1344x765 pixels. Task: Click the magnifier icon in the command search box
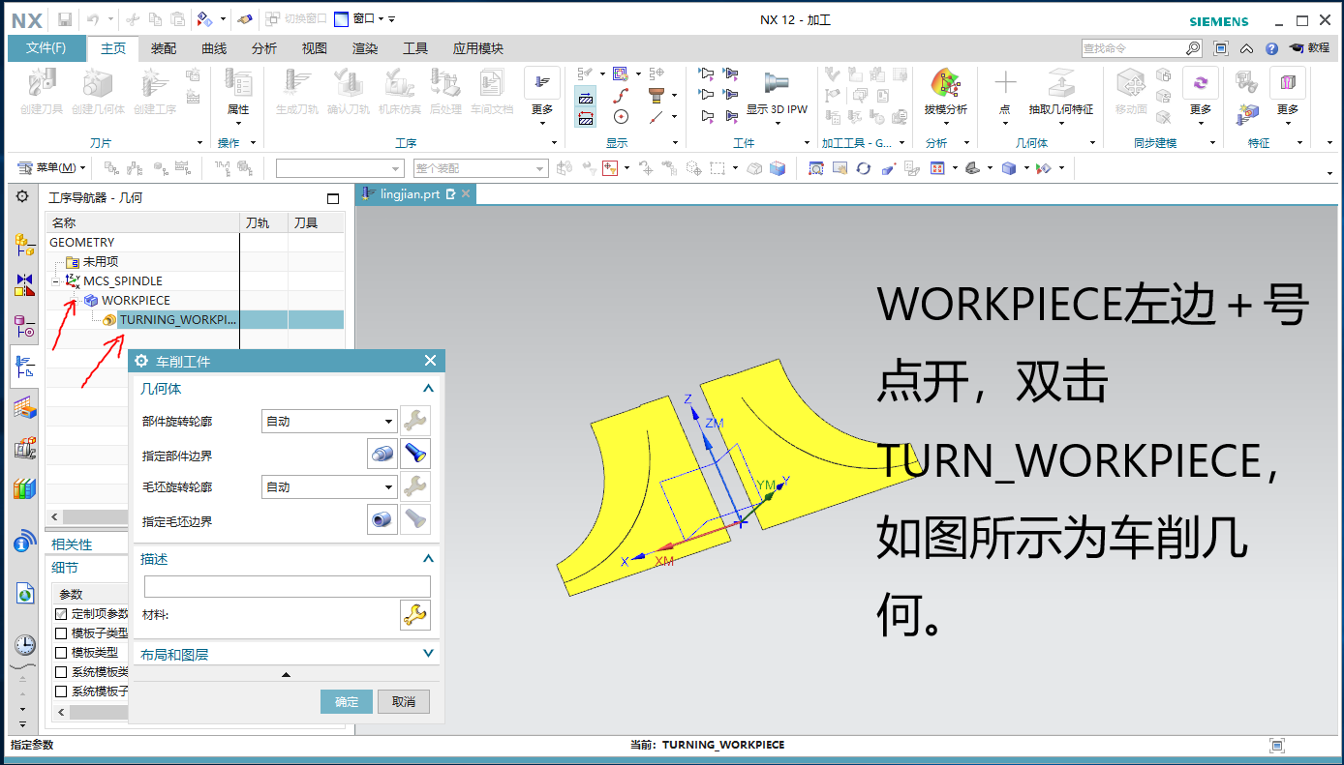coord(1193,48)
